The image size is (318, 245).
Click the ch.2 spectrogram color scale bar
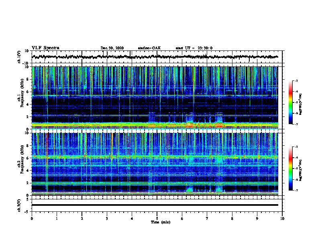290,169
